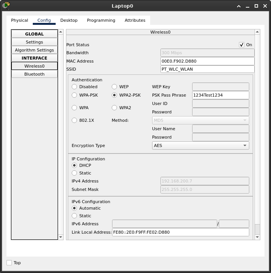This screenshot has height=273, width=271.
Task: Choose WEP authentication option
Action: [x=114, y=87]
